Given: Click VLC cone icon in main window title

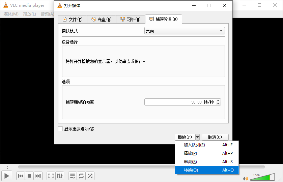Looking at the screenshot, I should click(6, 5).
